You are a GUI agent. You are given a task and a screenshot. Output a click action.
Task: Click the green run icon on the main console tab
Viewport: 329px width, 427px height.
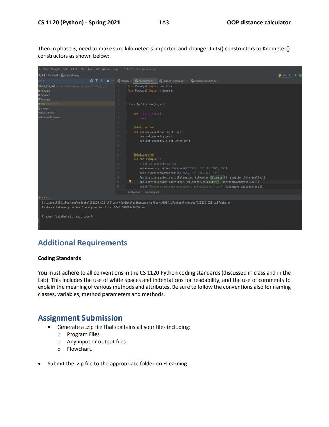(39, 198)
